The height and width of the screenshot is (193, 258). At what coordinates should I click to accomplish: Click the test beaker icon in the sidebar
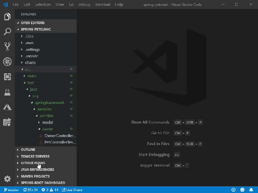[x=7, y=92]
